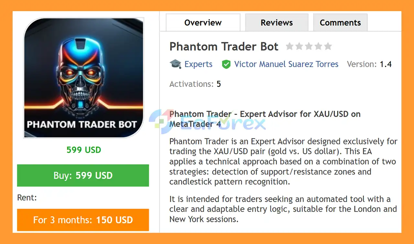Click the EaForex watermark logo
414x244 pixels.
click(x=207, y=122)
